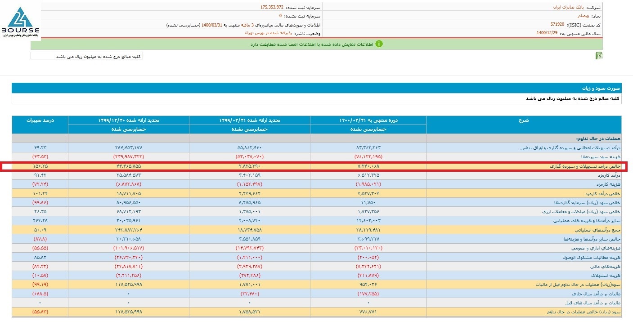The height and width of the screenshot is (330, 633).
Task: Click percent change (۶۸۸.۵) for current year tax
Action: [40, 294]
